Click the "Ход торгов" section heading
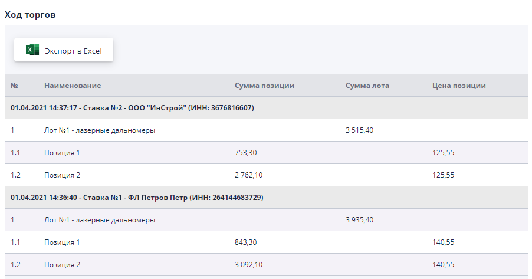 click(30, 15)
